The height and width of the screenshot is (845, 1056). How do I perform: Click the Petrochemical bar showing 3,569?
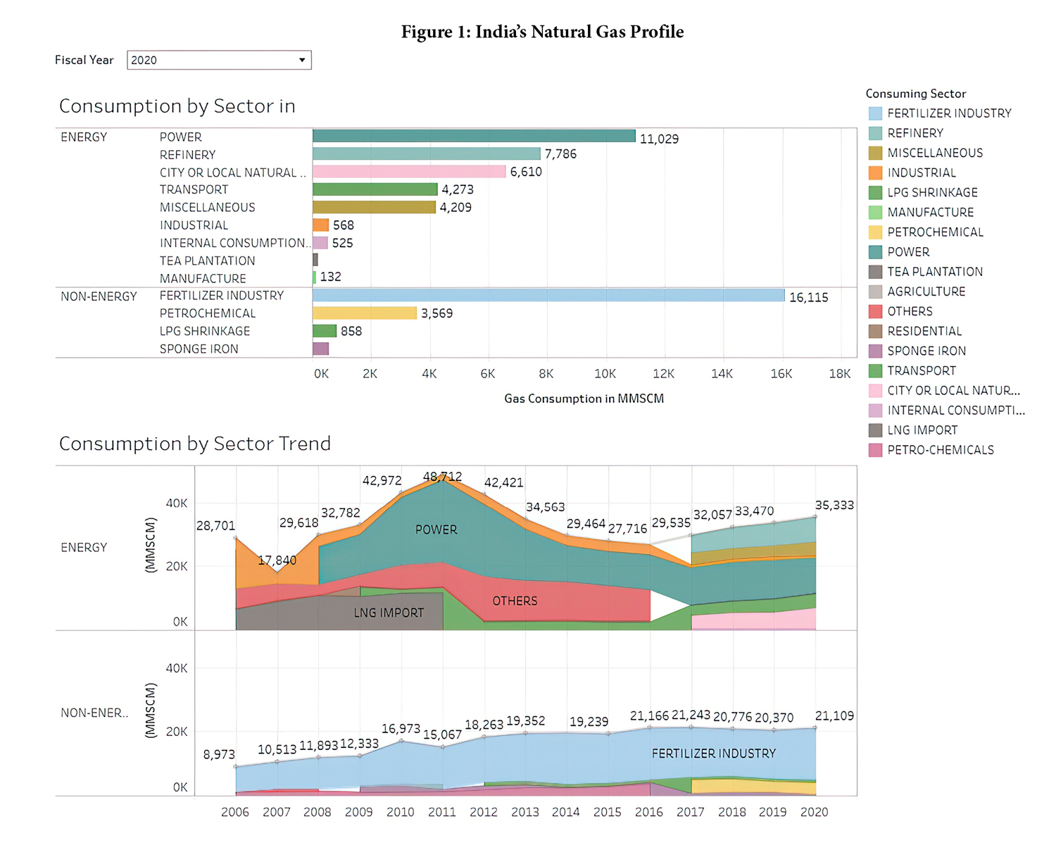tap(364, 313)
